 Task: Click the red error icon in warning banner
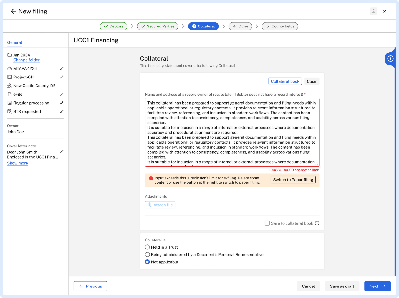pyautogui.click(x=151, y=178)
